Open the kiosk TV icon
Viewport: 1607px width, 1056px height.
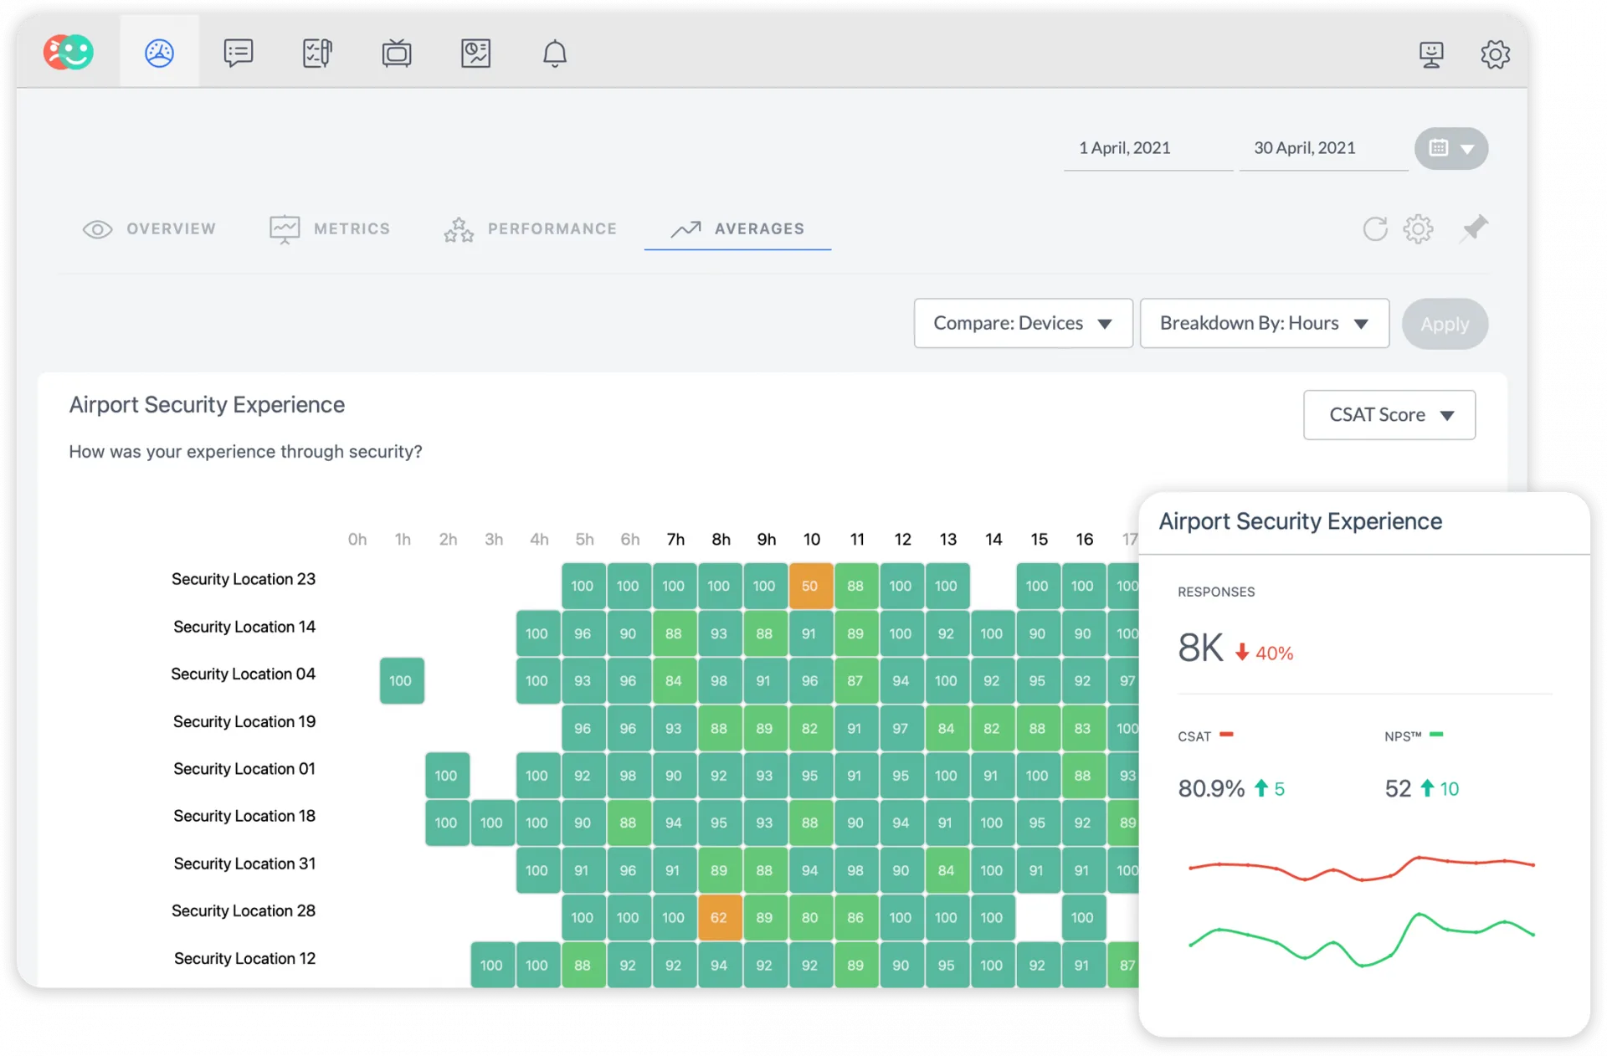pos(396,53)
